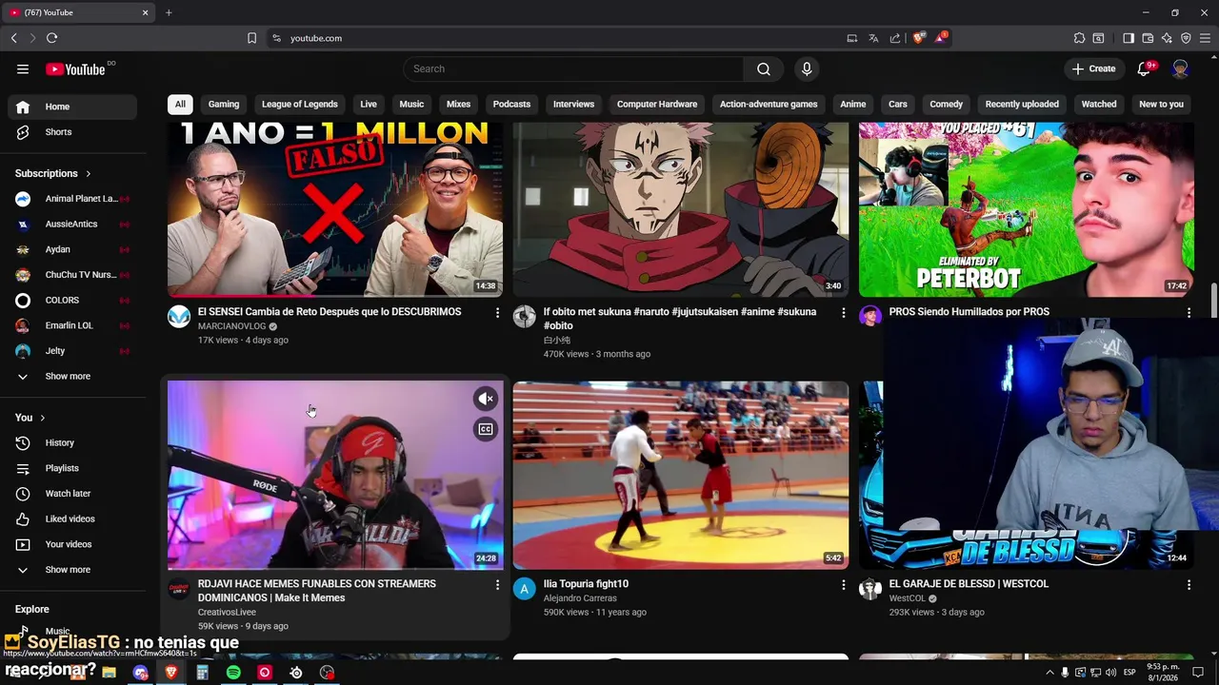The width and height of the screenshot is (1219, 685).
Task: Open AussieAntics subscription channel
Action: tap(72, 225)
